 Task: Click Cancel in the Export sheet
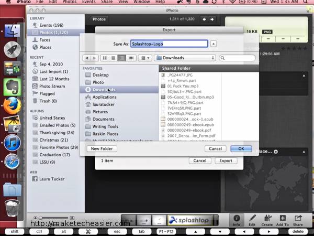click(x=200, y=161)
